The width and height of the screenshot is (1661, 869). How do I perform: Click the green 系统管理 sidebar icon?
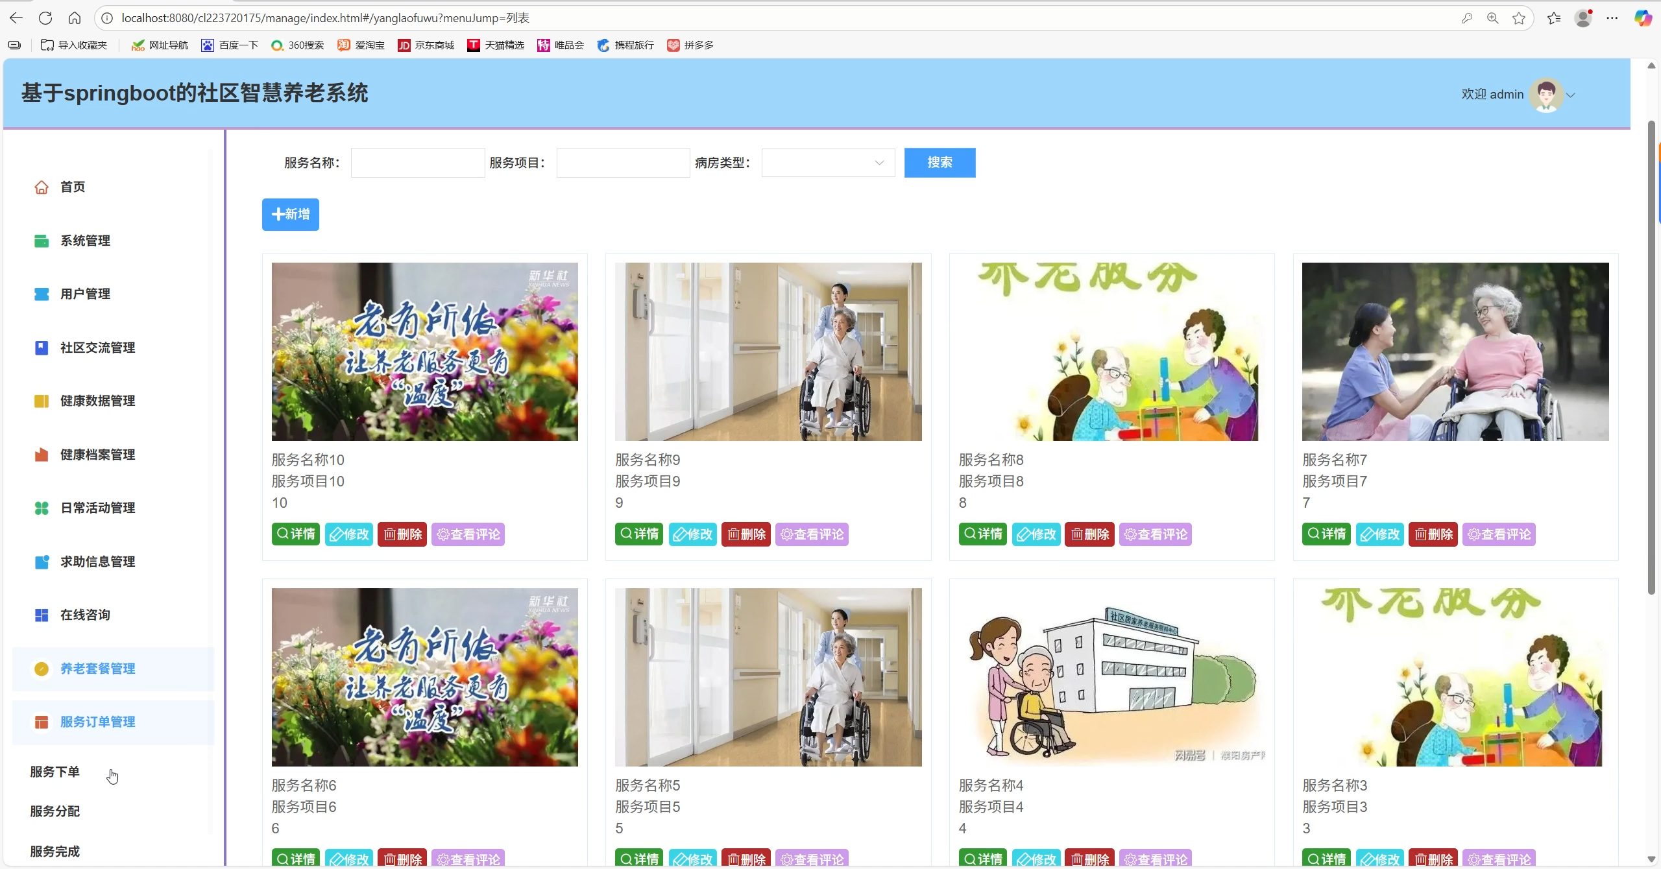point(42,241)
